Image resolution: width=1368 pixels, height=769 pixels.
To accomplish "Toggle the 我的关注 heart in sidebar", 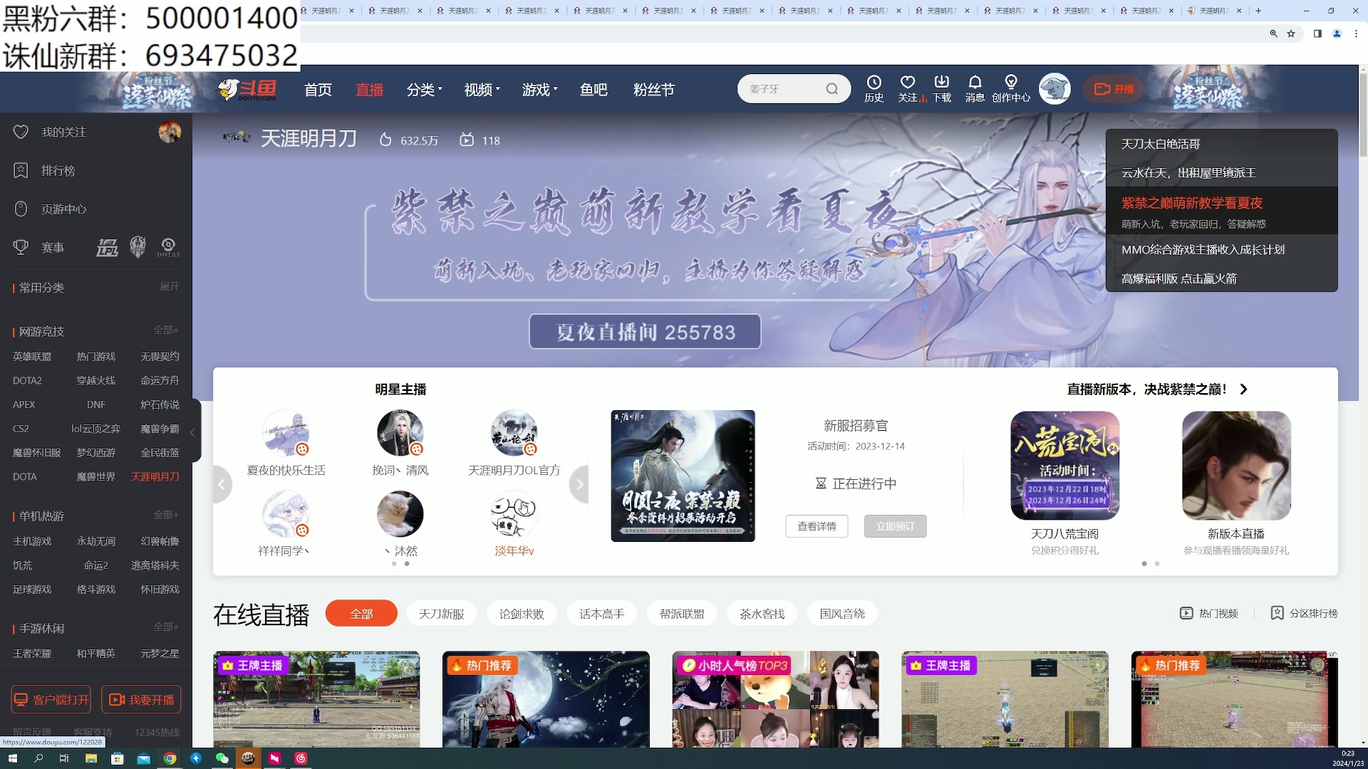I will point(21,132).
